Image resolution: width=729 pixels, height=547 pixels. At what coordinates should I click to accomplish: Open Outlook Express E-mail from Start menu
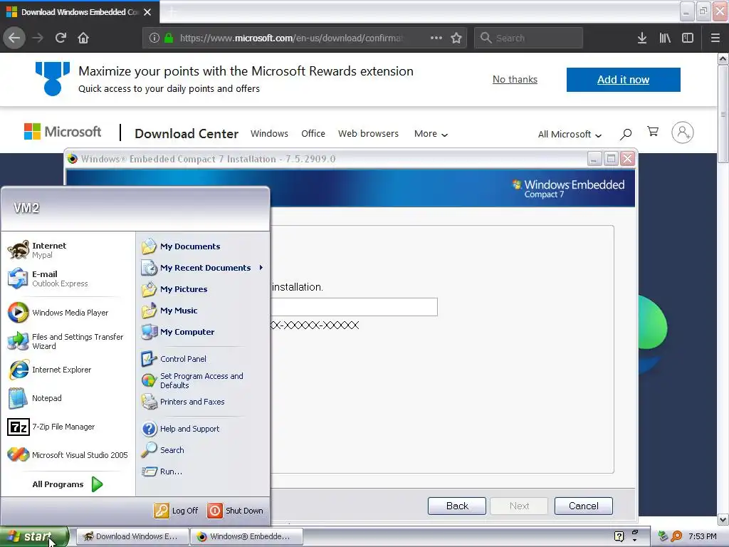[x=68, y=278]
